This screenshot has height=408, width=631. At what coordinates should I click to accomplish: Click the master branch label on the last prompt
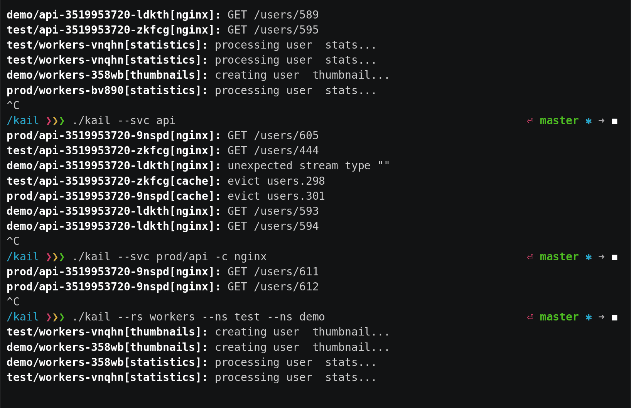click(559, 317)
